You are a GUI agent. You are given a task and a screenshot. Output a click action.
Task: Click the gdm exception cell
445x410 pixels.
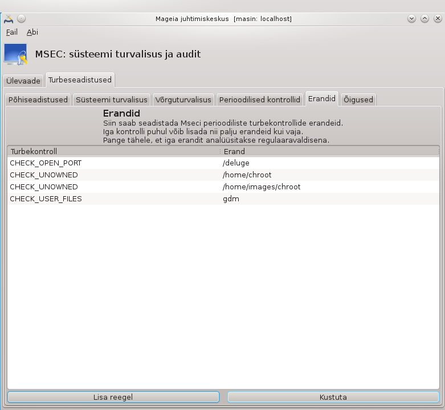click(x=231, y=199)
